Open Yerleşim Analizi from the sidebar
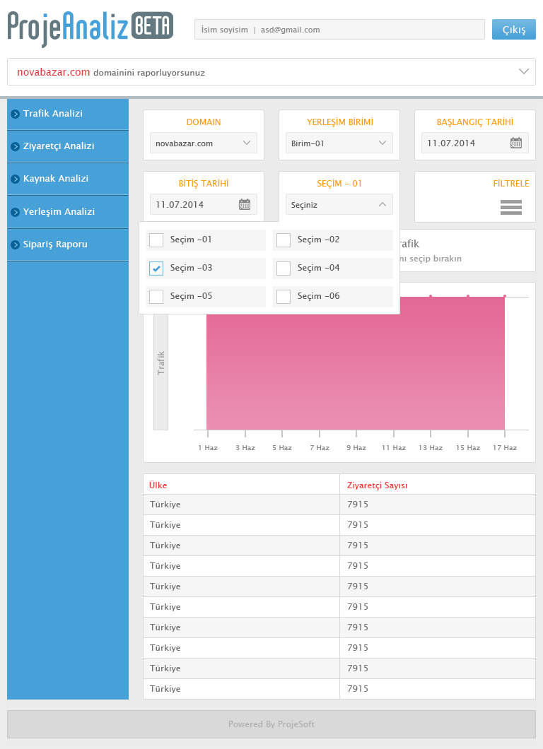The height and width of the screenshot is (749, 543). click(59, 212)
